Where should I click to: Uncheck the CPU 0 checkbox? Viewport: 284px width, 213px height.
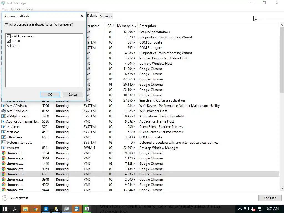point(9,41)
